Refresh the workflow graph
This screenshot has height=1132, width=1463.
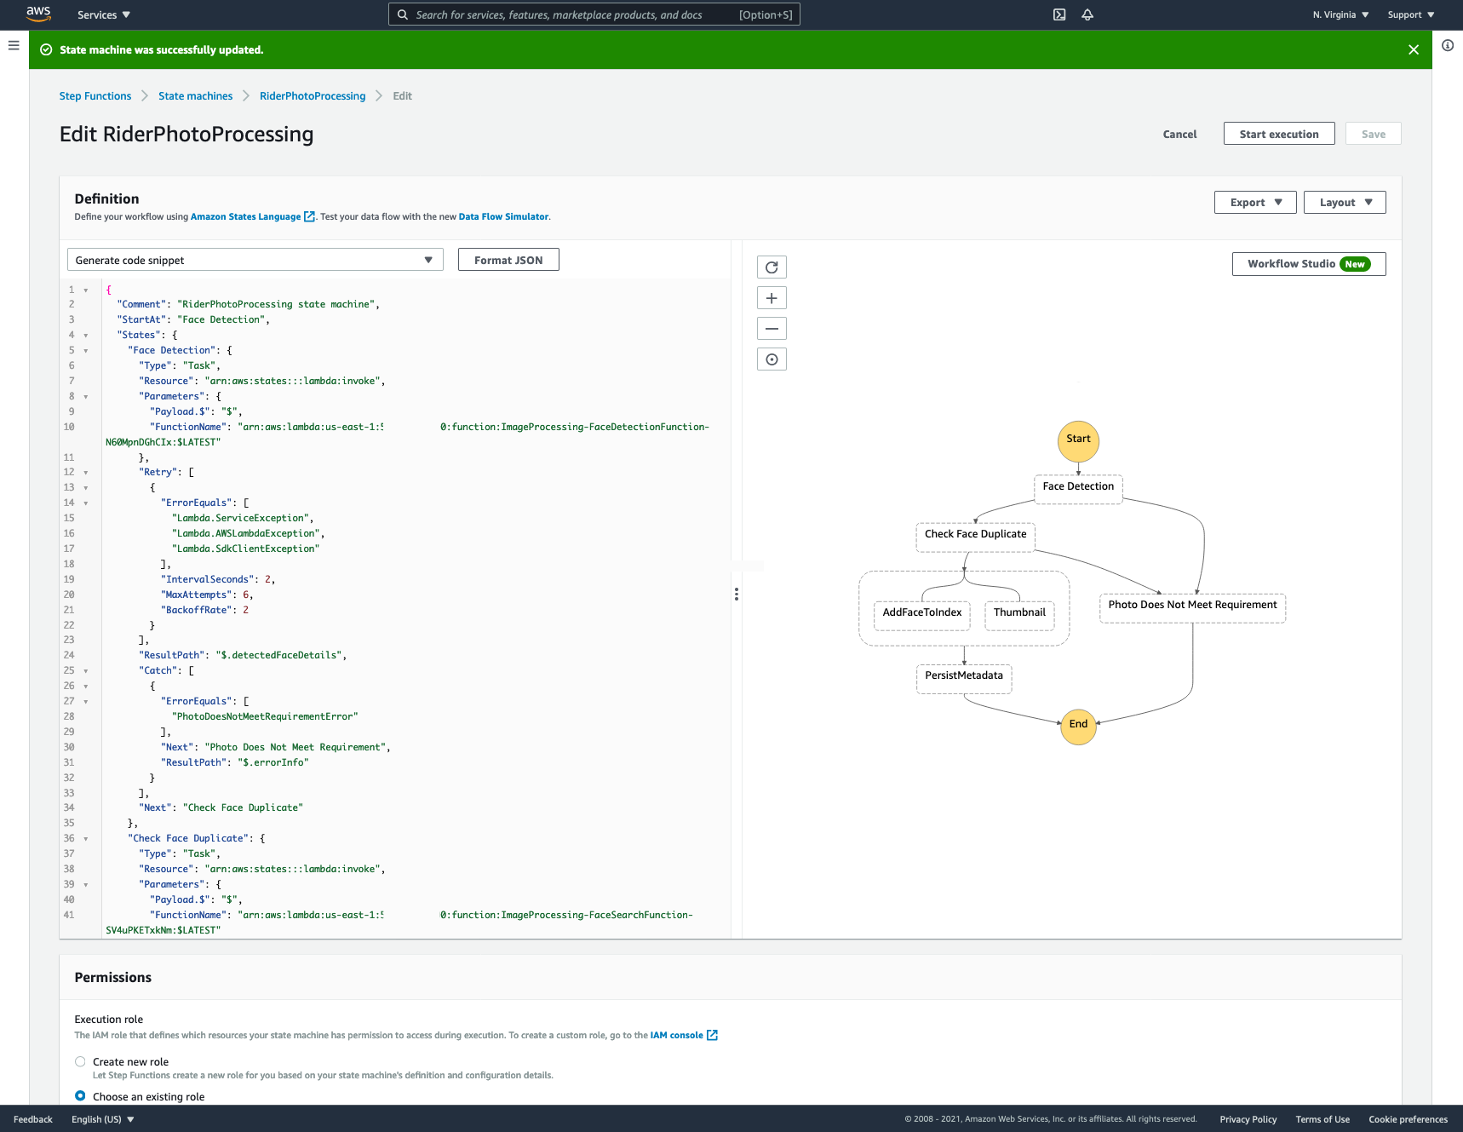(x=772, y=267)
